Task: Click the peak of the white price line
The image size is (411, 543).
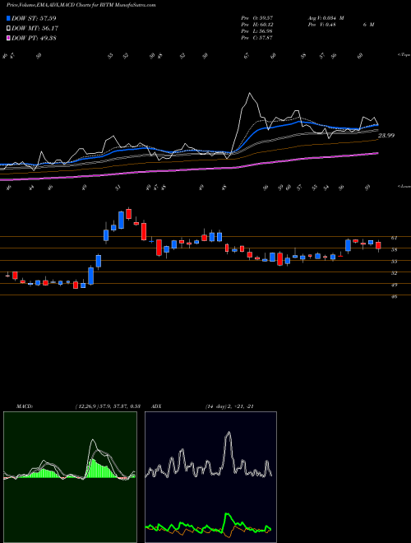Action: coord(249,93)
